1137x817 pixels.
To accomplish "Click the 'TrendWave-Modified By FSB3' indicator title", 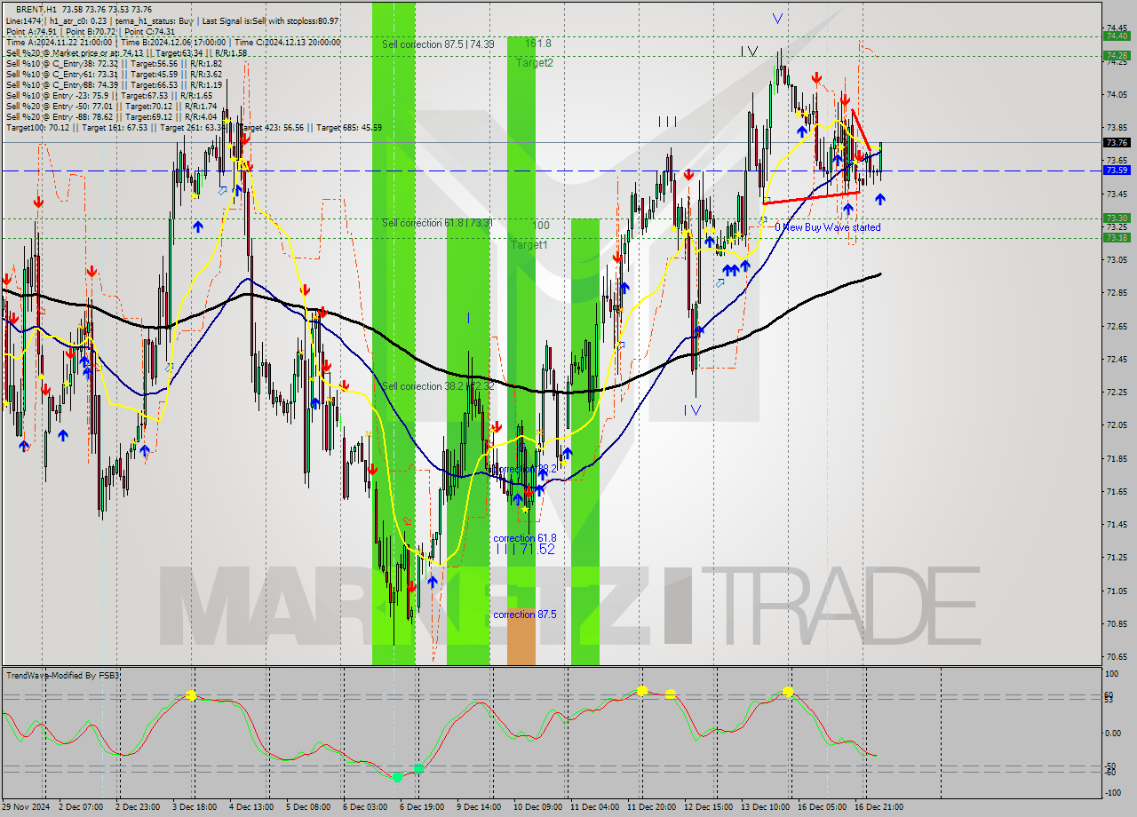I will [62, 676].
